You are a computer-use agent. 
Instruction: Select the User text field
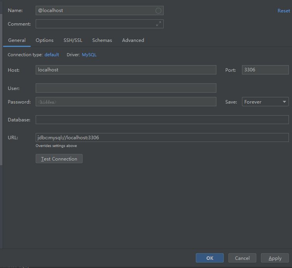point(126,88)
